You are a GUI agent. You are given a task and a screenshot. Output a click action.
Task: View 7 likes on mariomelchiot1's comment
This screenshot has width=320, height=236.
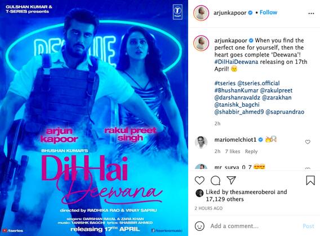pos(233,151)
